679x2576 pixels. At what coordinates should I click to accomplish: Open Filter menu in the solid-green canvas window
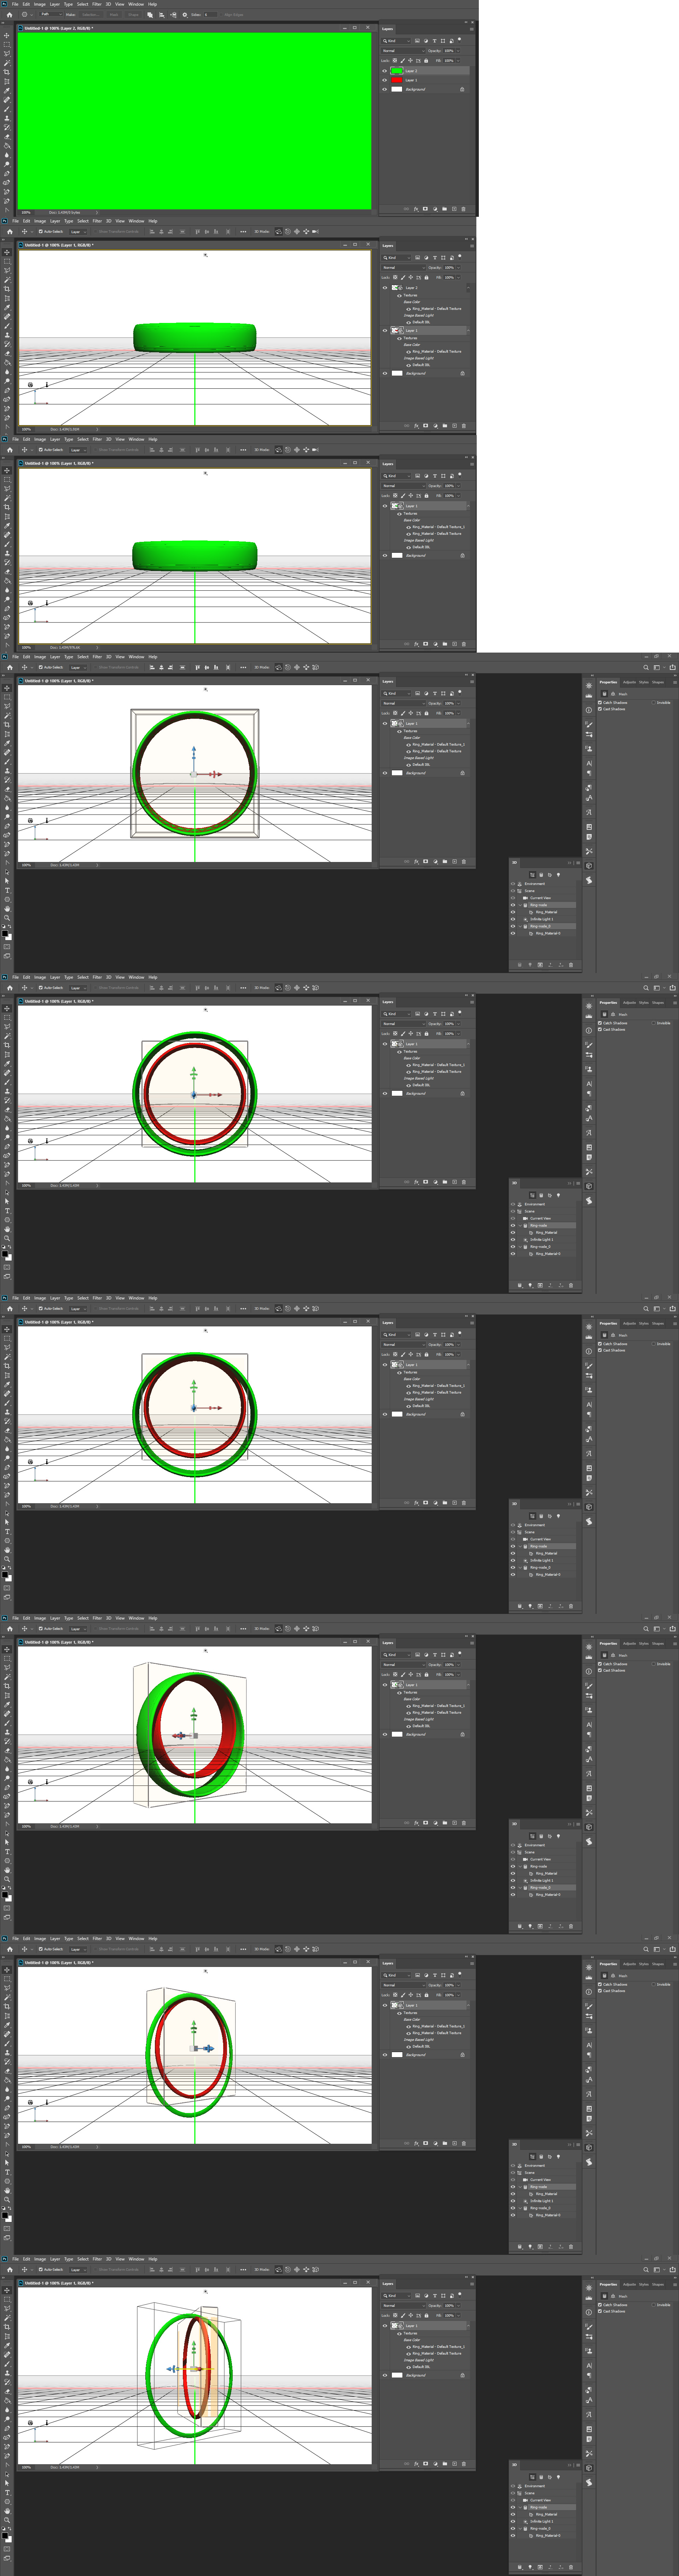pos(97,4)
